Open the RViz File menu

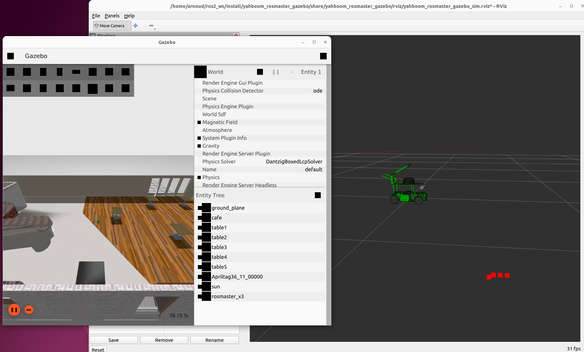click(96, 16)
